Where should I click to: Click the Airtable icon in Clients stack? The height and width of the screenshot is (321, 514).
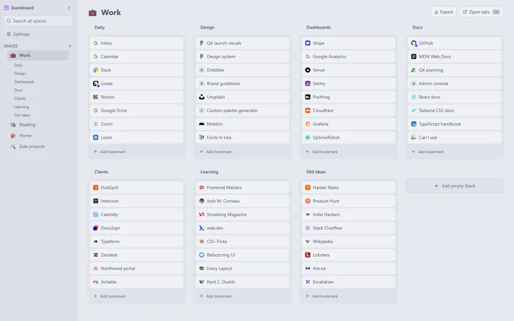(x=96, y=282)
